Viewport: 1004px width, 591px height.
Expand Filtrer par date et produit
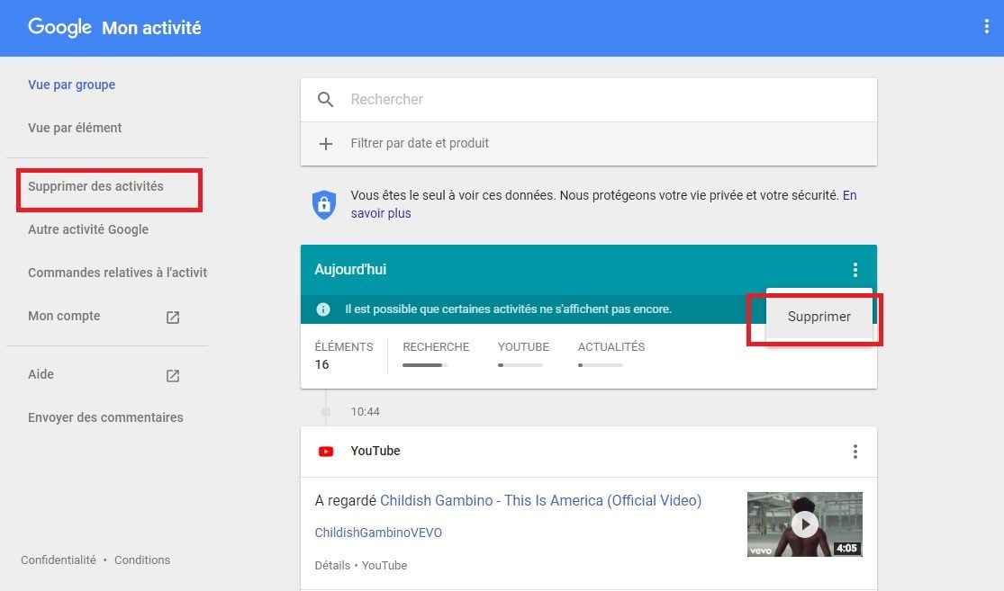click(588, 143)
